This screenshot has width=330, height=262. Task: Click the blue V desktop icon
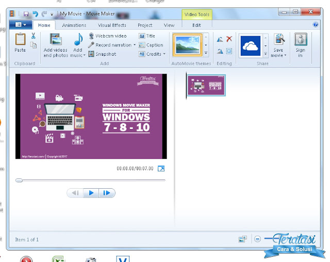point(123,259)
